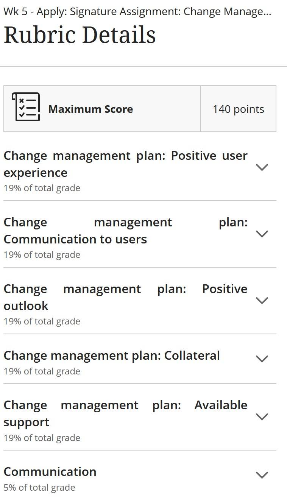This screenshot has height=499, width=287.
Task: Expand Collateral criterion chevron
Action: coord(262,359)
